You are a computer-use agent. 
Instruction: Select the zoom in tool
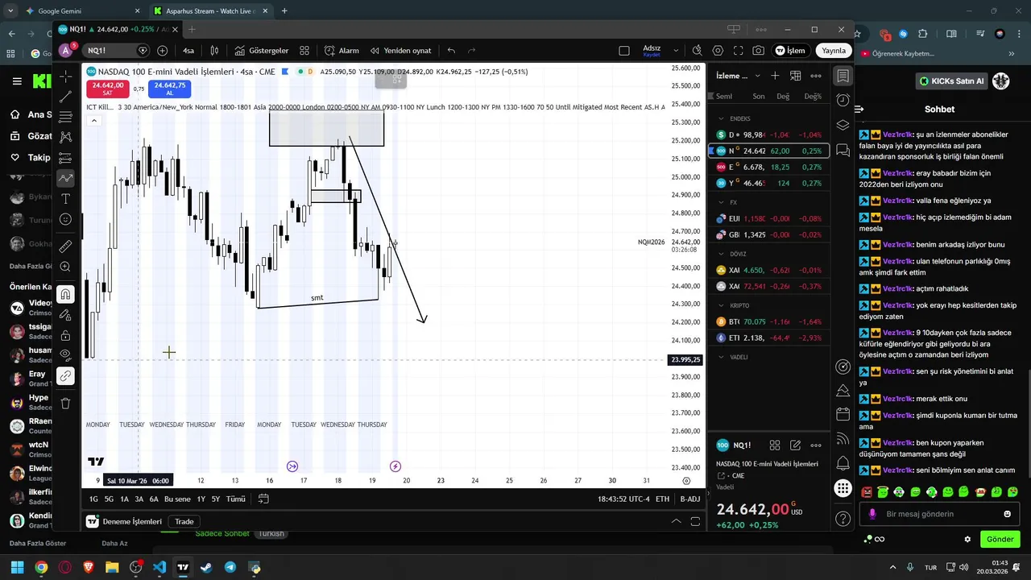[66, 267]
